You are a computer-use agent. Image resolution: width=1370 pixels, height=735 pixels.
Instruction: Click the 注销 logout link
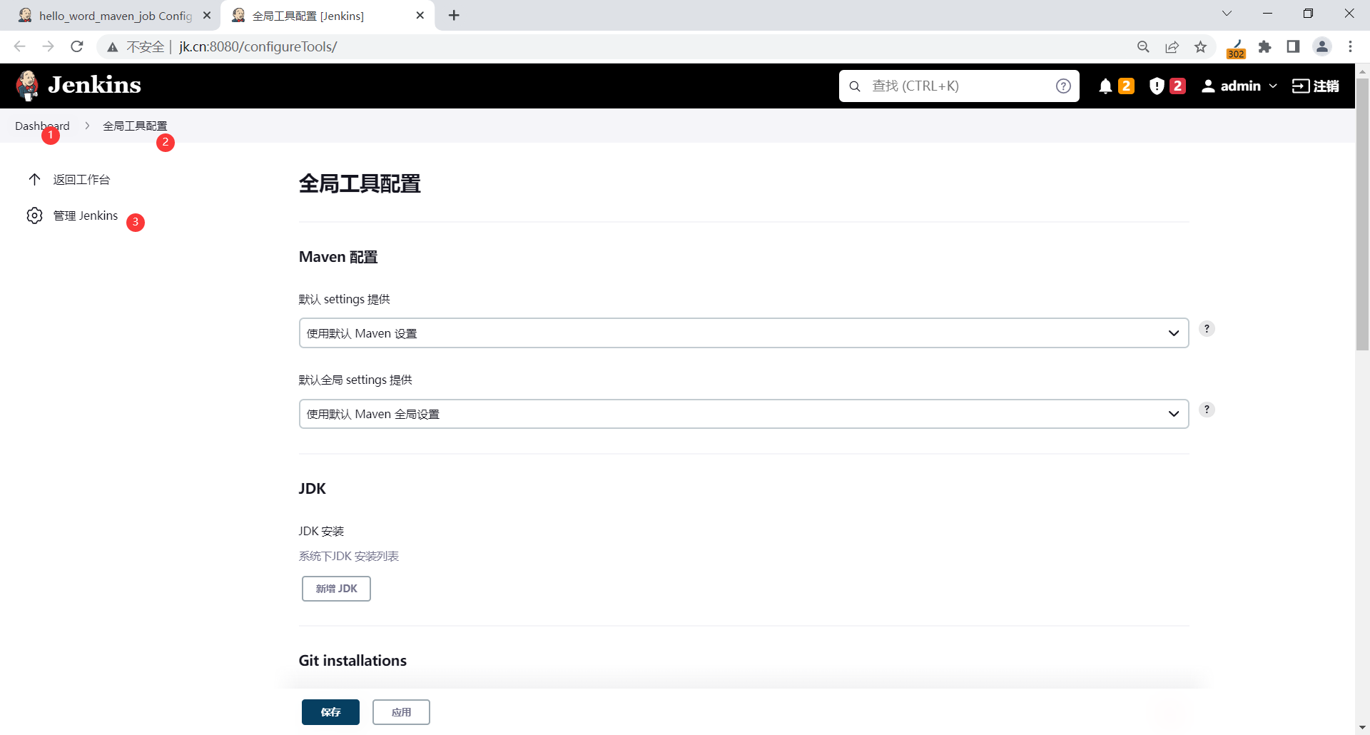click(1316, 86)
